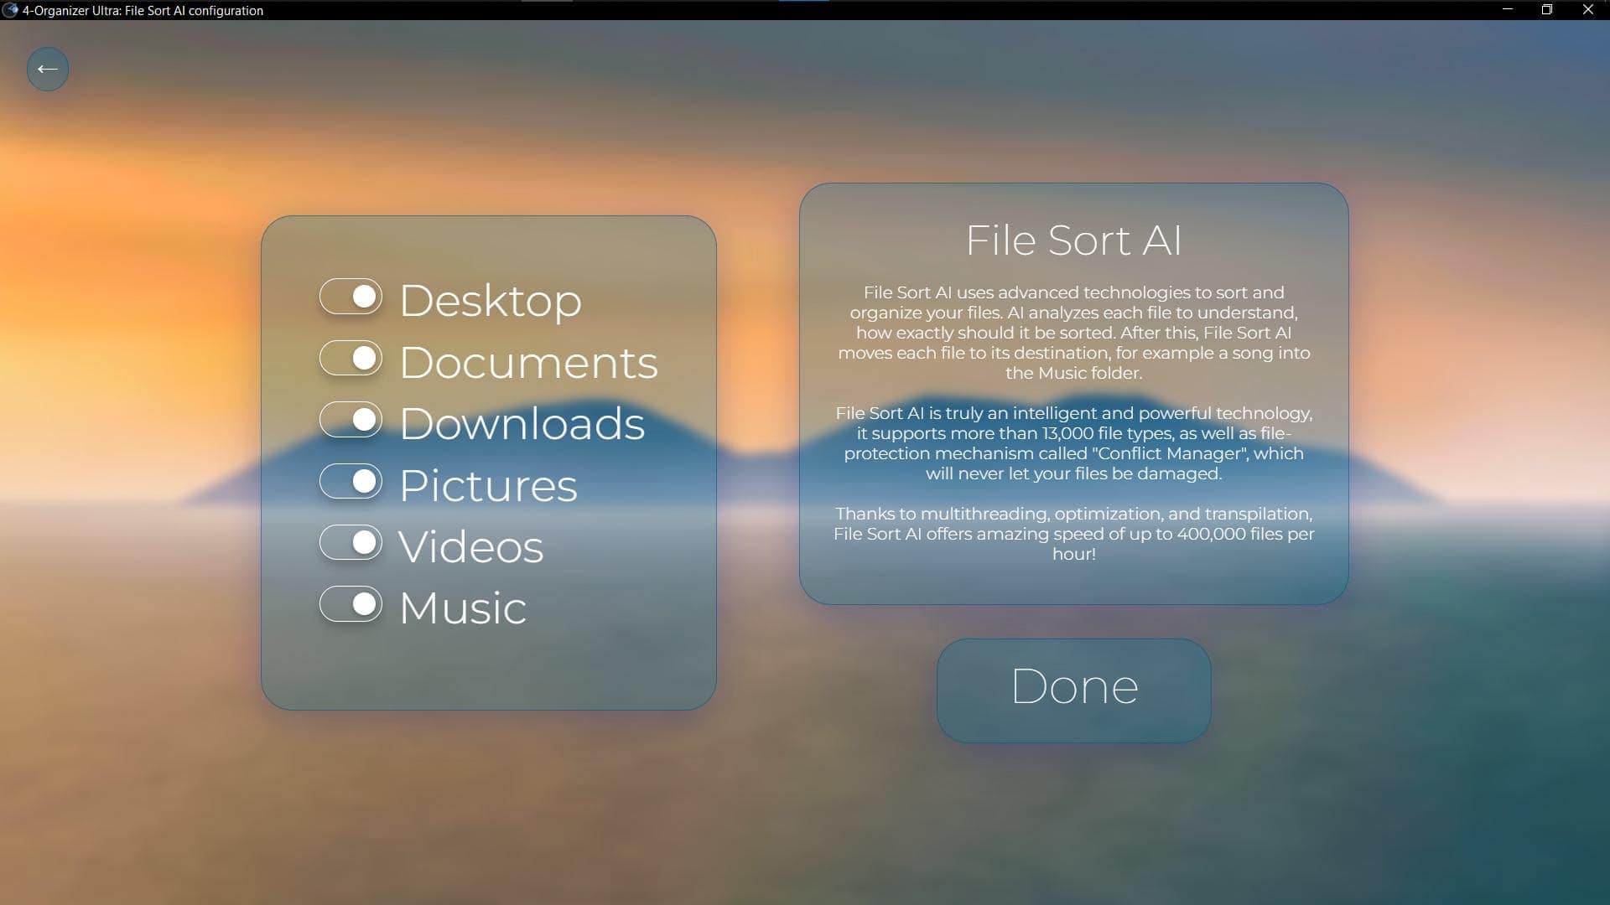Toggle the Music folder switch
The width and height of the screenshot is (1610, 905).
pyautogui.click(x=351, y=603)
